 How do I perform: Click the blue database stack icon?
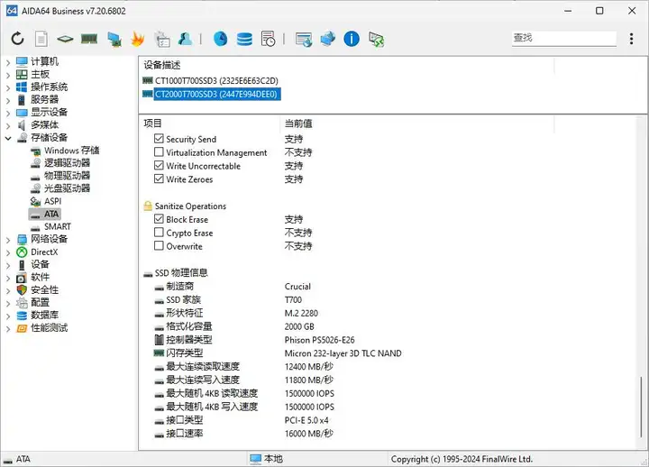244,40
